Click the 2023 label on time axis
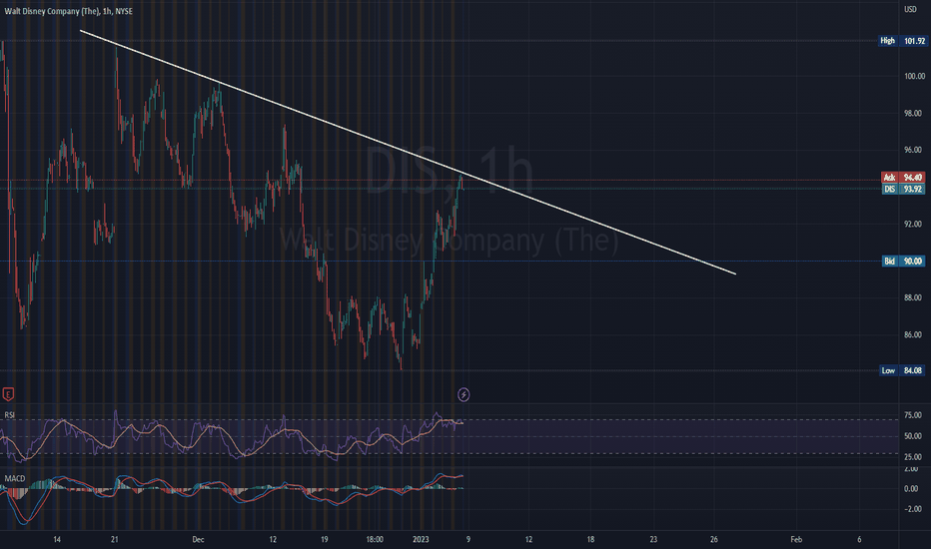Screen dimensions: 931x549 tap(421, 539)
